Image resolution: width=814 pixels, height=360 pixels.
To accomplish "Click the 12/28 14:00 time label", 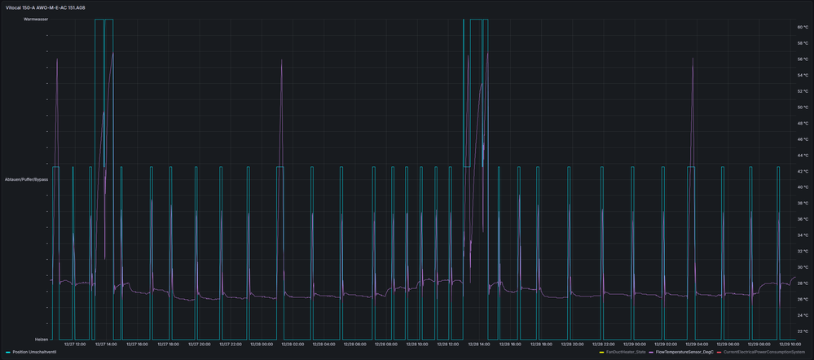I will (x=478, y=344).
